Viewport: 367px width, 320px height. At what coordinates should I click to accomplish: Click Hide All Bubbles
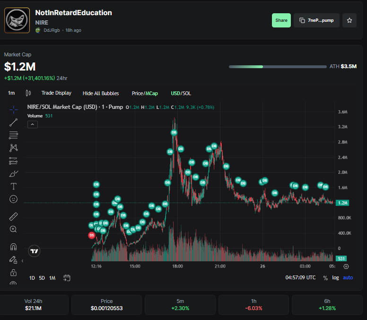click(101, 93)
